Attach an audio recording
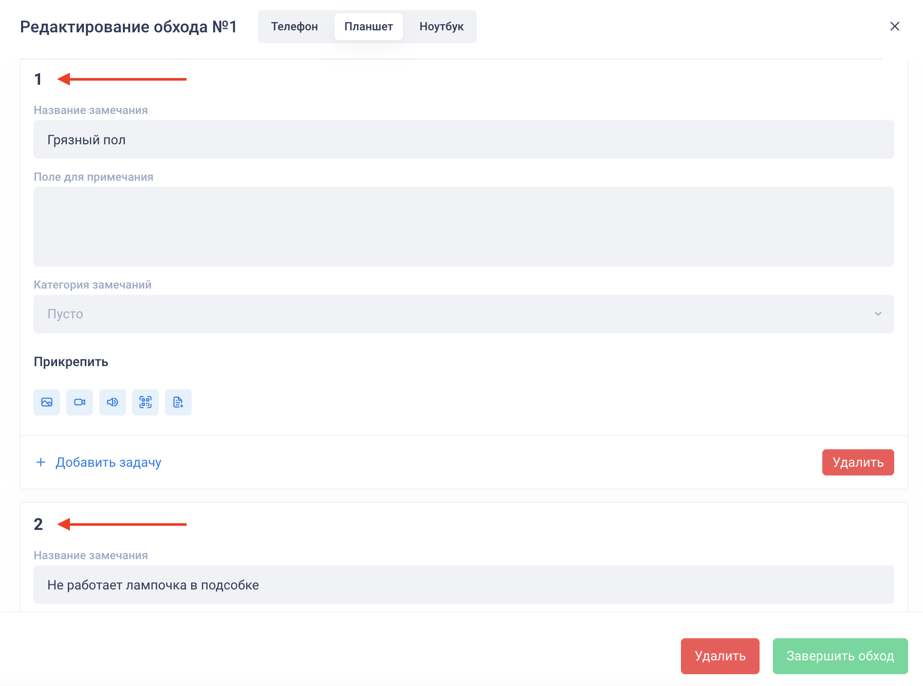The width and height of the screenshot is (923, 686). click(113, 402)
